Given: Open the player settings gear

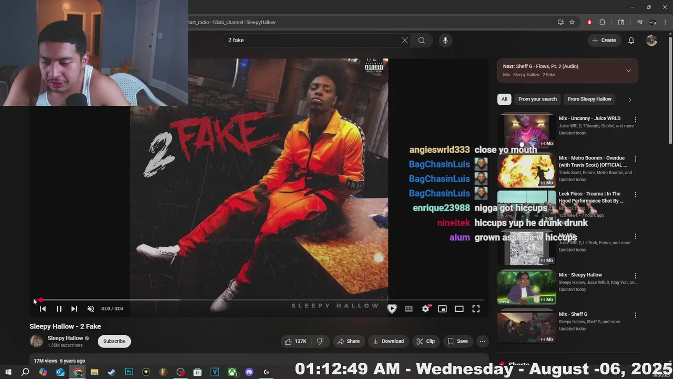Looking at the screenshot, I should pyautogui.click(x=425, y=309).
